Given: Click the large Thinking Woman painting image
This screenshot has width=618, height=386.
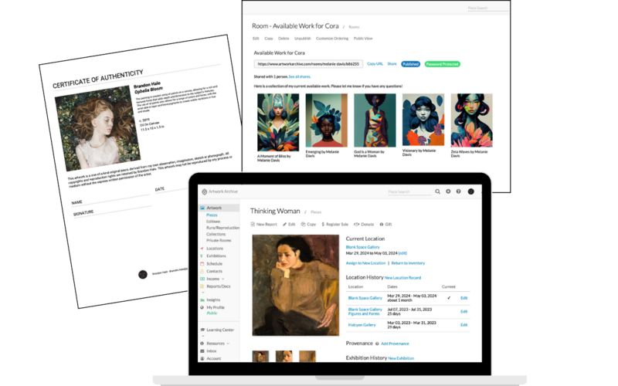Looking at the screenshot, I should point(296,285).
